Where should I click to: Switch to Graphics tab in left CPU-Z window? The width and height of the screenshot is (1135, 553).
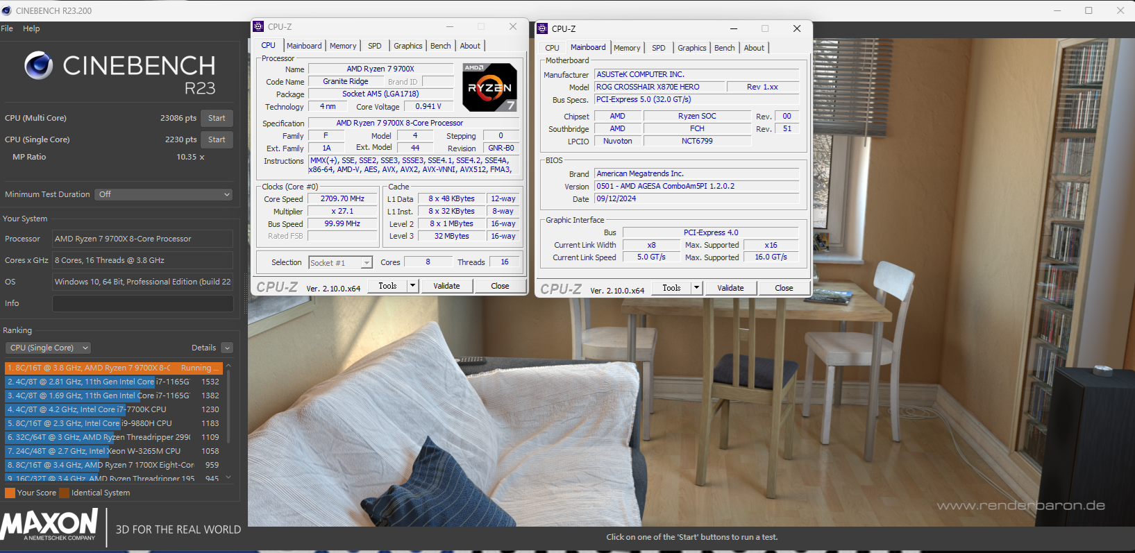(408, 46)
